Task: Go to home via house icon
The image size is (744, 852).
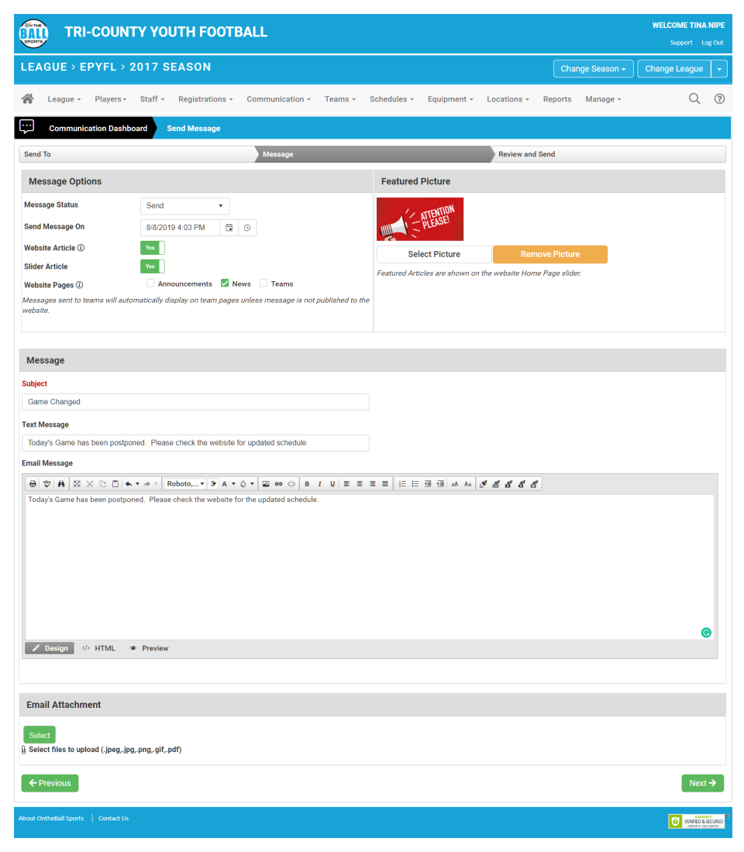Action: (28, 98)
